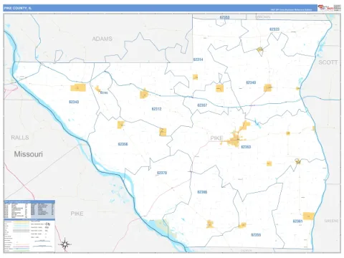Select the ZIP code label 62323
344x258 pixels.
(274, 29)
